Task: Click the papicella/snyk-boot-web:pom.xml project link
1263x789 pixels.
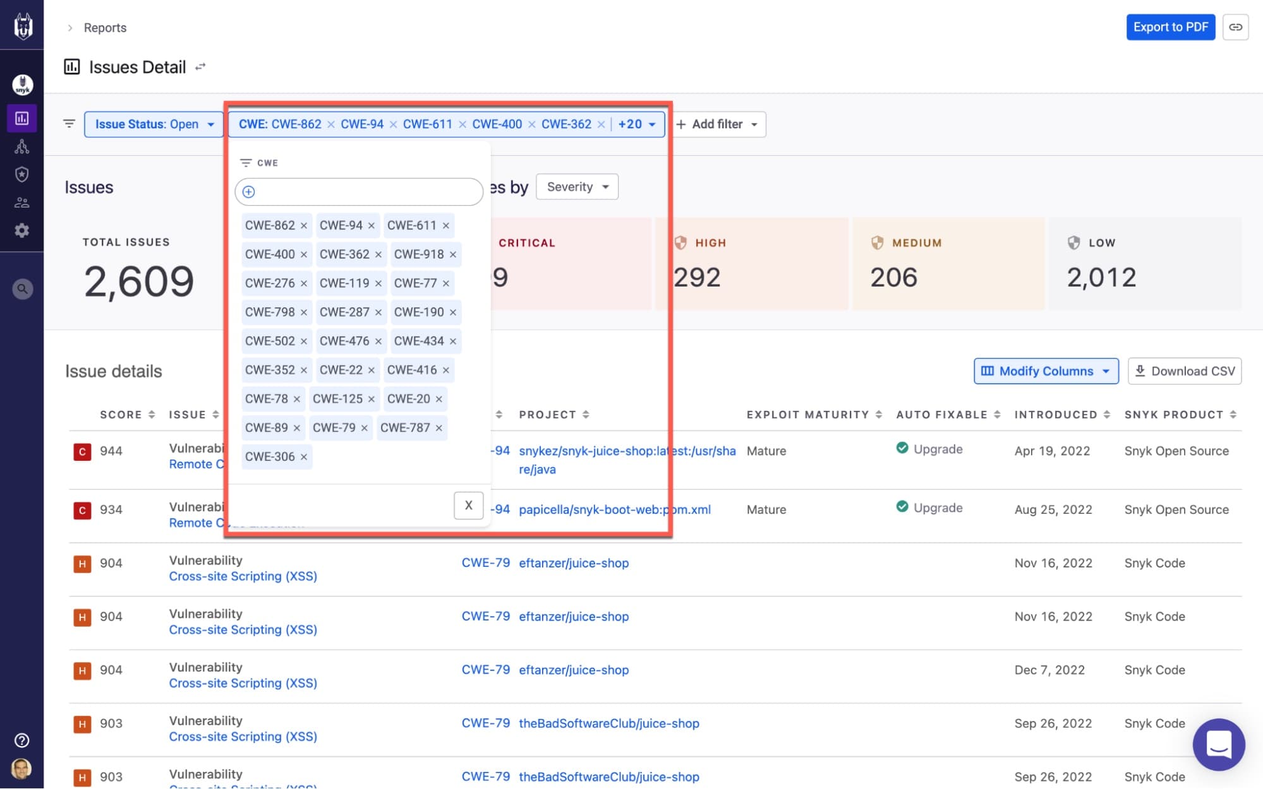Action: tap(615, 509)
